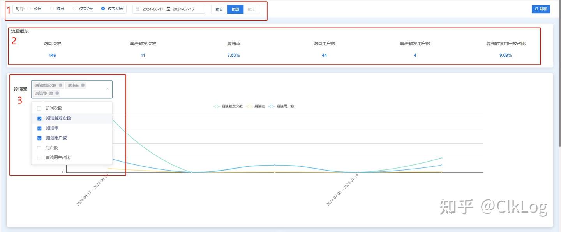Uncheck the 崩溃率 metric checkbox

tap(39, 128)
